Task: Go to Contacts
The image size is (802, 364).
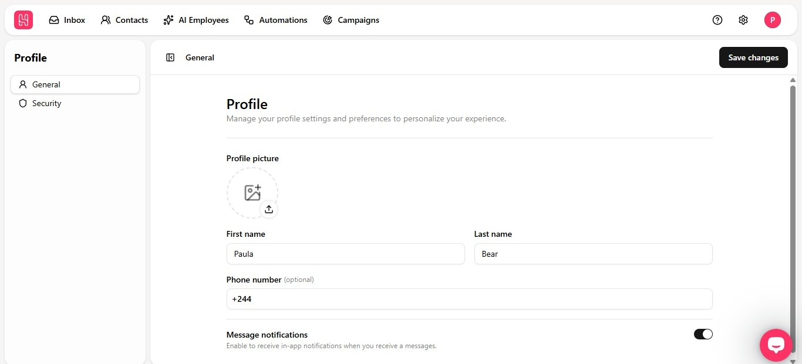Action: point(124,20)
